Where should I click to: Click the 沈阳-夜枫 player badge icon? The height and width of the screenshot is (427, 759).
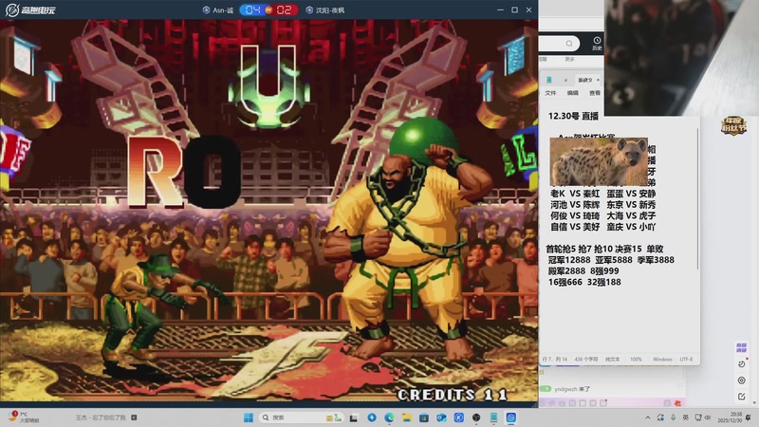click(309, 9)
